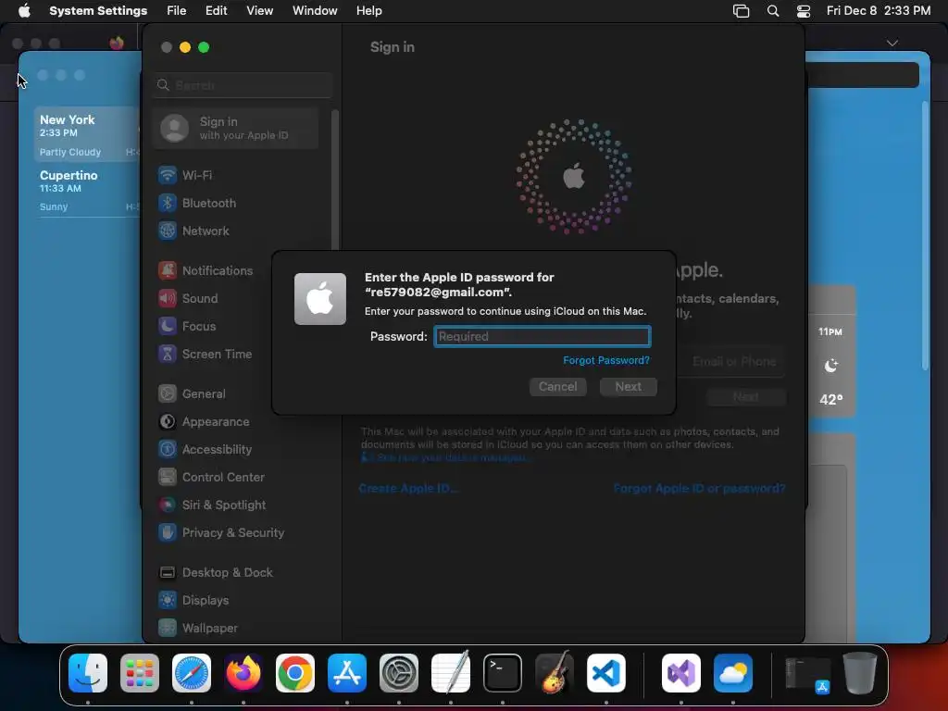Click the Password field in dialog
This screenshot has height=711, width=948.
pyautogui.click(x=543, y=337)
